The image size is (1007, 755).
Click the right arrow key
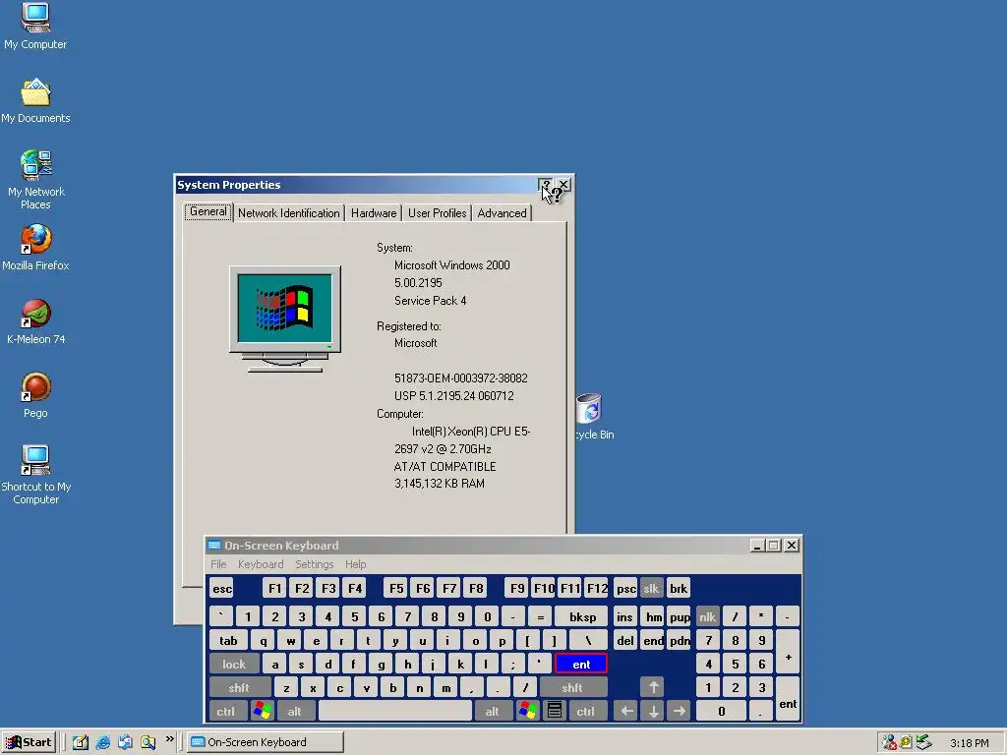(x=679, y=712)
